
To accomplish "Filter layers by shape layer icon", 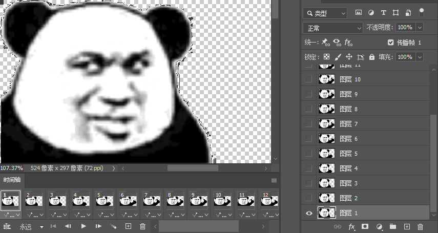I will coord(395,13).
